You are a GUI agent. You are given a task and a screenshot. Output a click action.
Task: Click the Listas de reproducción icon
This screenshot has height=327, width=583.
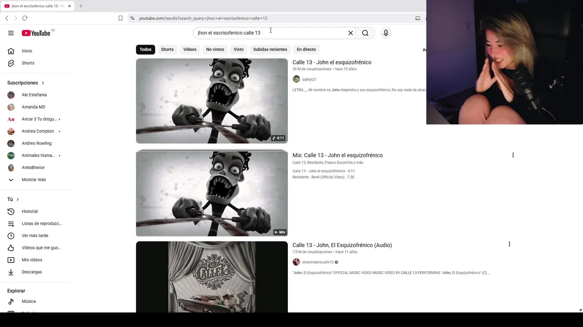click(11, 223)
